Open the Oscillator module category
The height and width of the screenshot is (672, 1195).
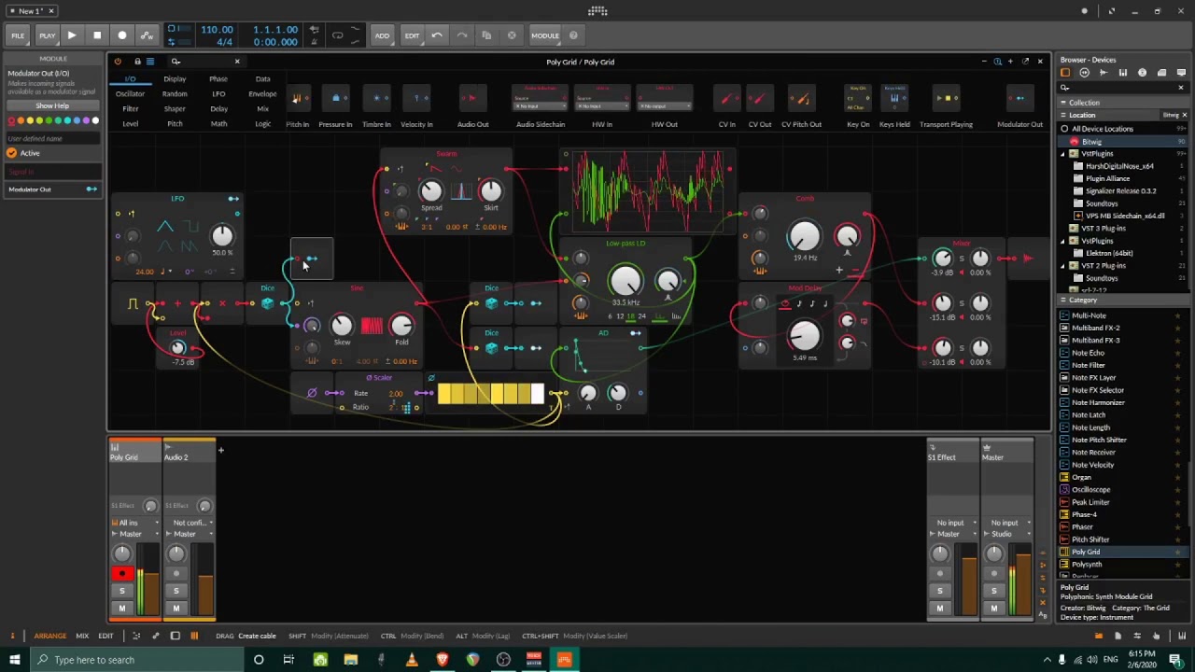(x=131, y=94)
